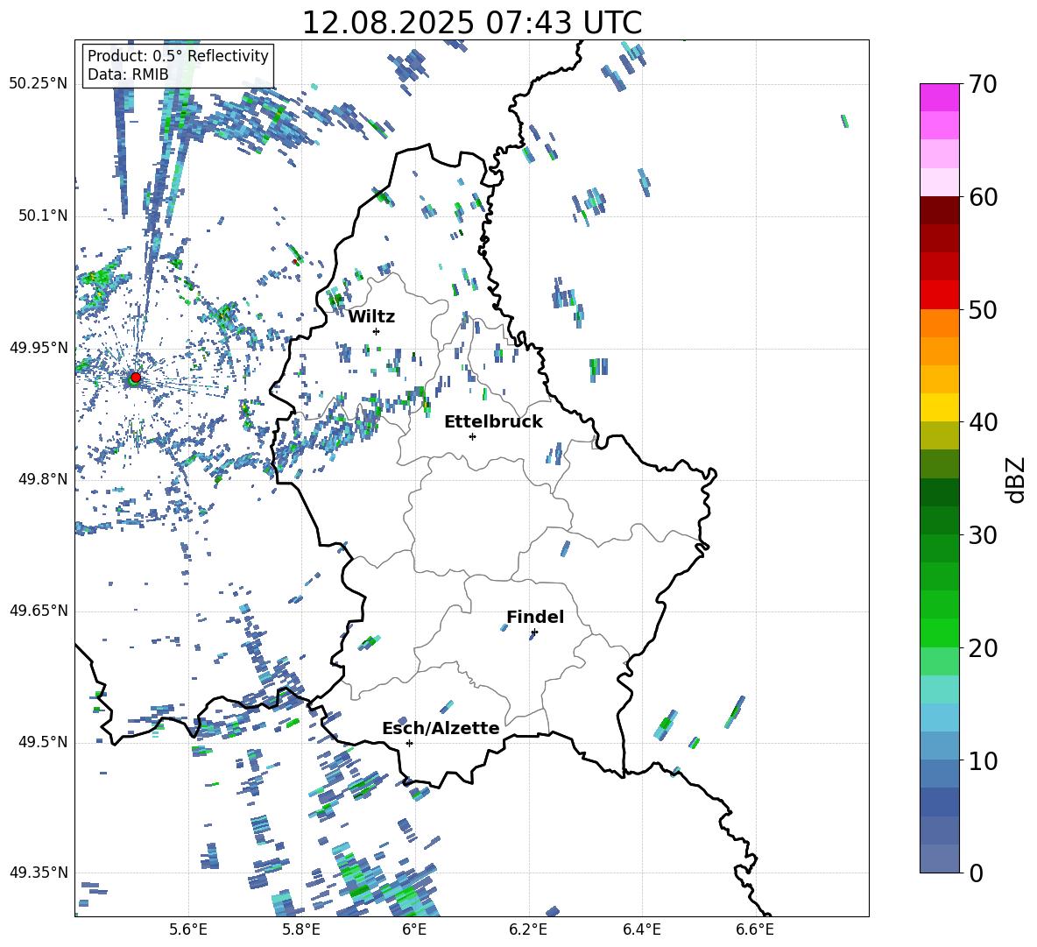The image size is (1037, 947).
Task: Click the Data: RMIB text
Action: tap(128, 74)
